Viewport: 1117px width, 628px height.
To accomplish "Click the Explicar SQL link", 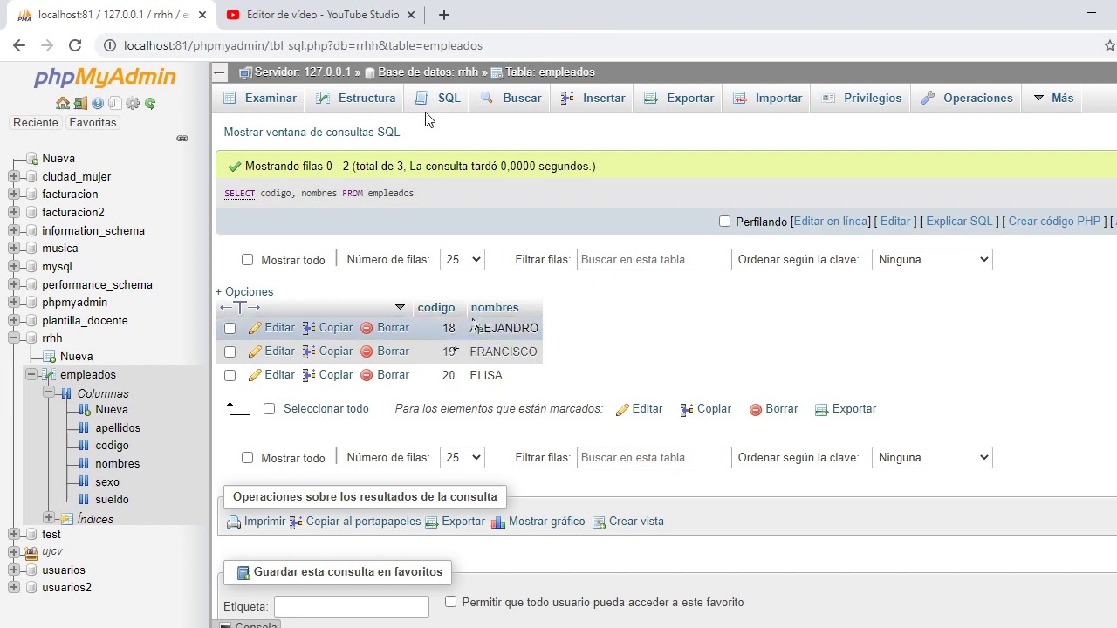I will point(960,222).
